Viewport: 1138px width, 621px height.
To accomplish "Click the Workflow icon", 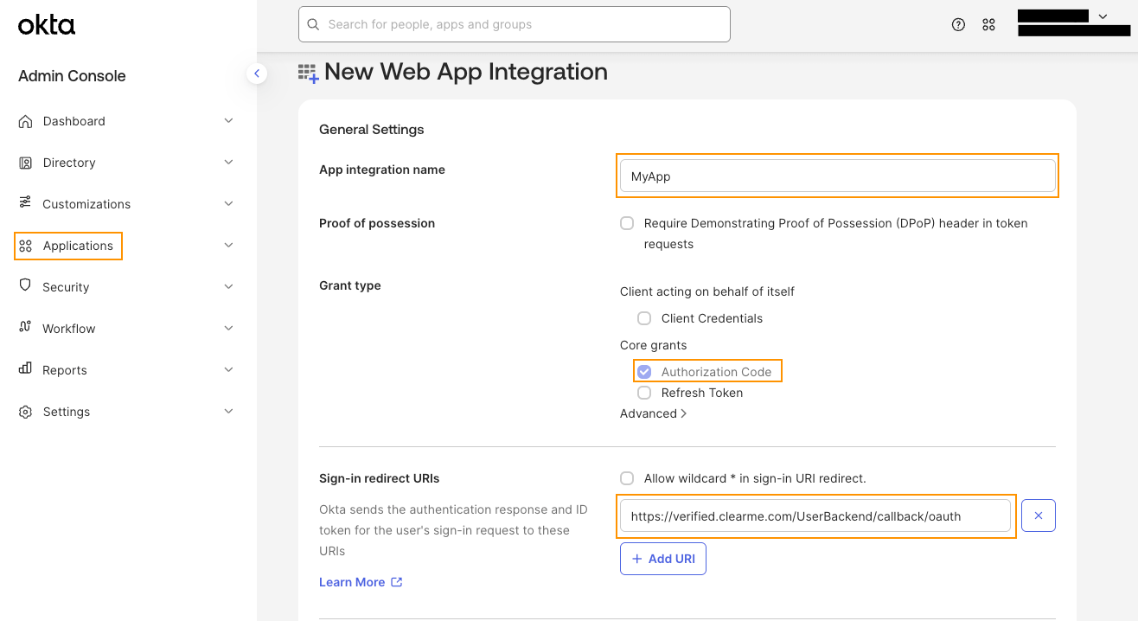I will point(25,328).
